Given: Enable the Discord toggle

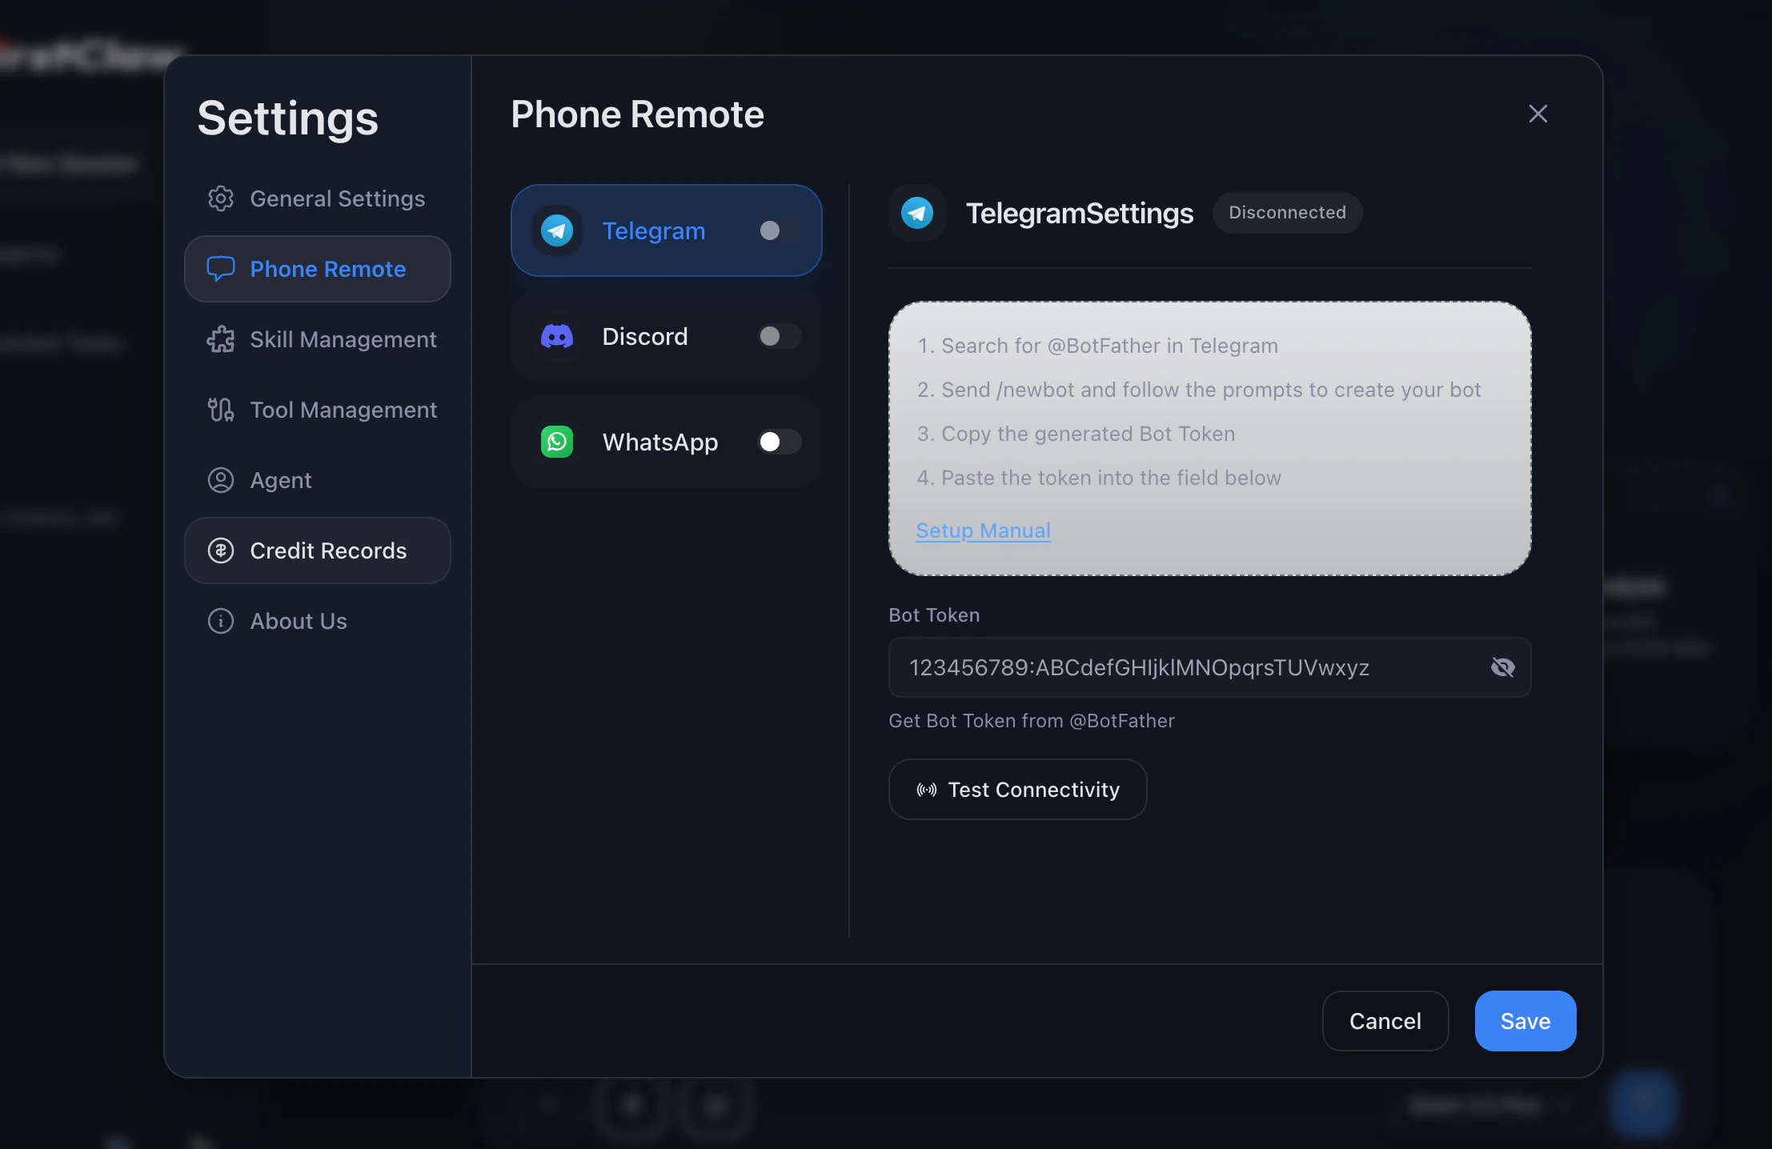Looking at the screenshot, I should (779, 337).
